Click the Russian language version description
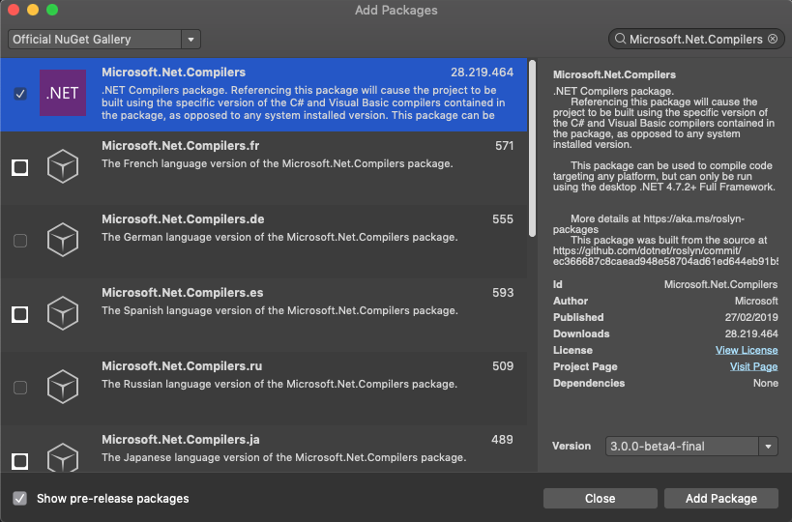Viewport: 792px width, 522px height. [279, 384]
